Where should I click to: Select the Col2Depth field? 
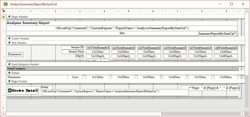123,56
